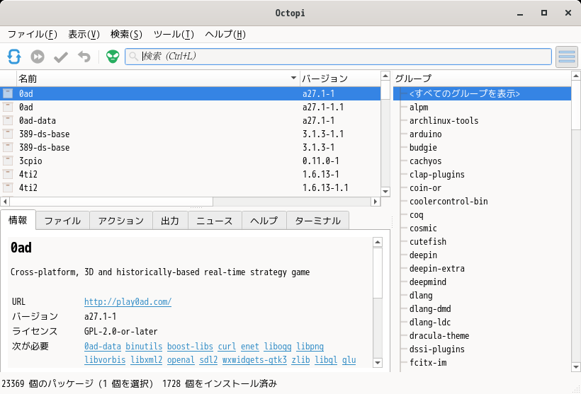This screenshot has width=581, height=394.
Task: Follow the openal dependency link
Action: 181,360
